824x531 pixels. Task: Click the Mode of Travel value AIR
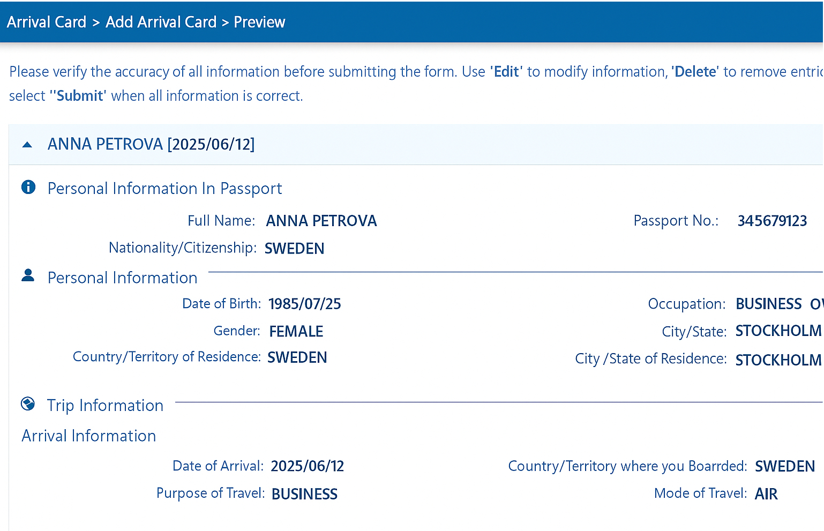[x=766, y=493]
